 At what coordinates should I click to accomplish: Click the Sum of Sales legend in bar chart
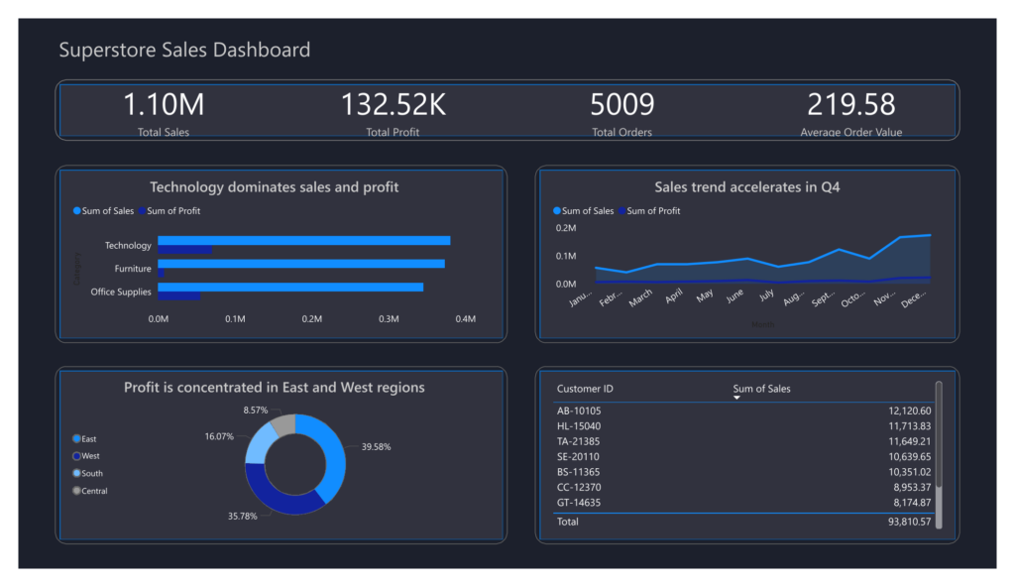tap(103, 210)
